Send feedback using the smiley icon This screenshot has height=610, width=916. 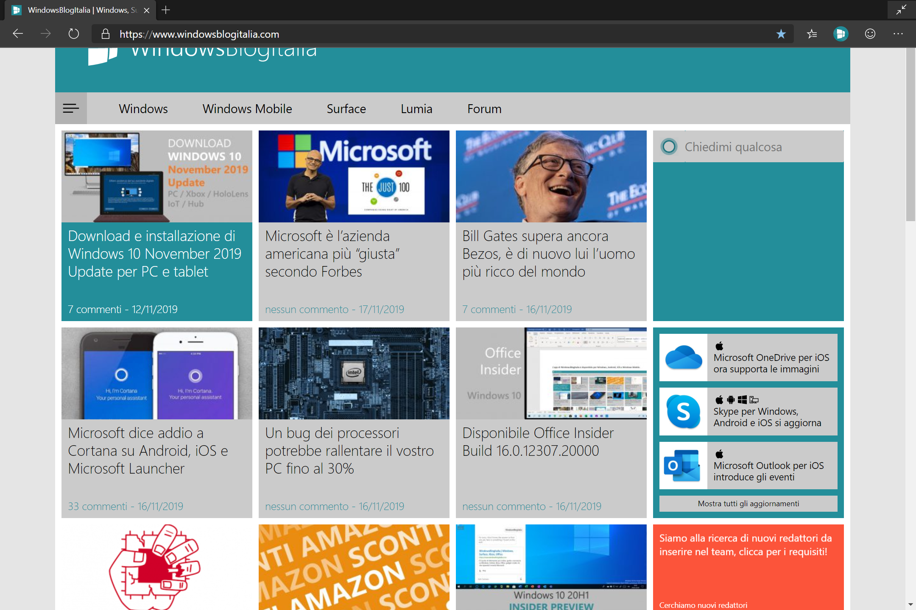(x=870, y=34)
